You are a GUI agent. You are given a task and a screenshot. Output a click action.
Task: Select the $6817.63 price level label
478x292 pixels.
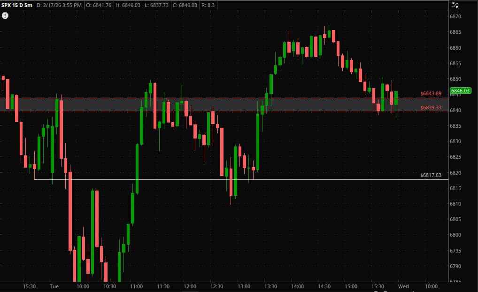431,175
